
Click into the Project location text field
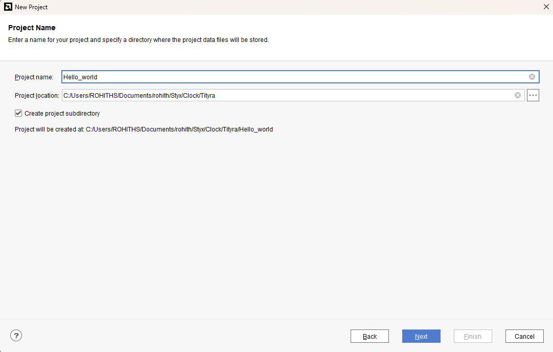pos(286,95)
